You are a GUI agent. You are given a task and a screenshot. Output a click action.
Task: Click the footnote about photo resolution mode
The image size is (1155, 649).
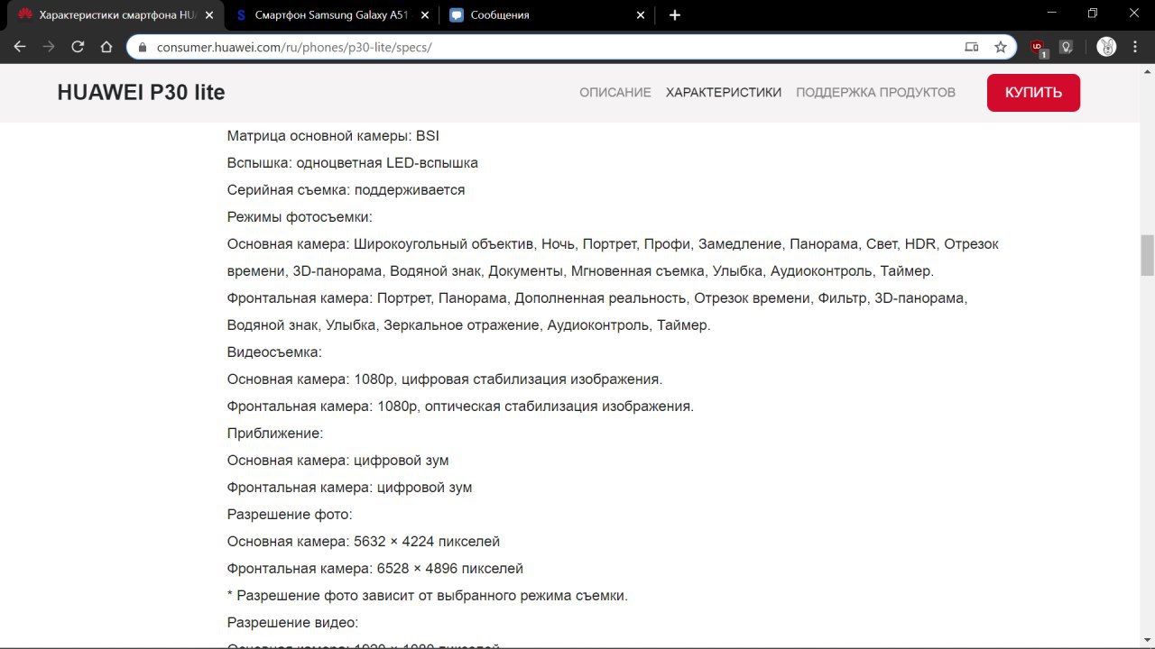tap(427, 596)
